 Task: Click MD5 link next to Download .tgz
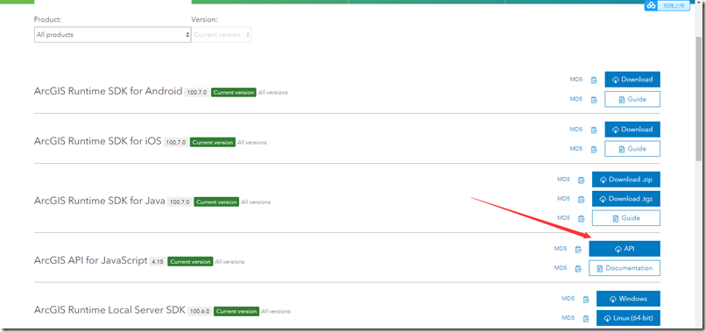click(x=563, y=198)
